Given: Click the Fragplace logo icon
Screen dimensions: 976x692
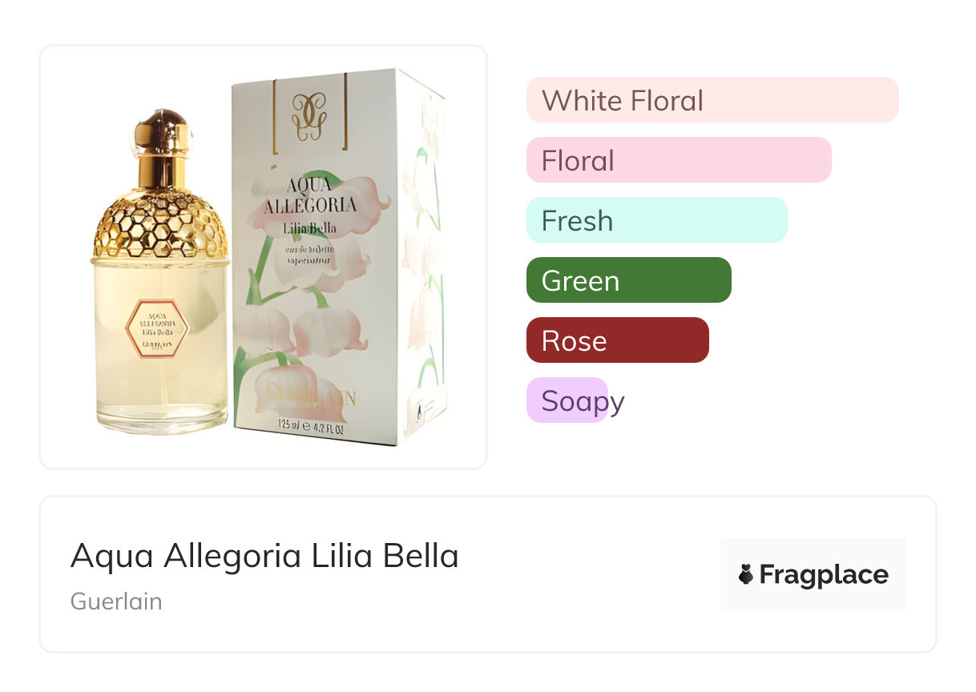Looking at the screenshot, I should (x=746, y=574).
